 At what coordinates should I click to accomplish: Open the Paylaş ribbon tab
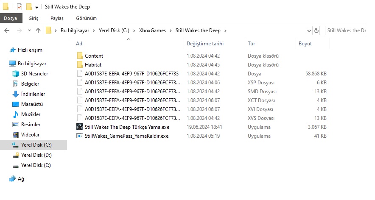tap(57, 18)
